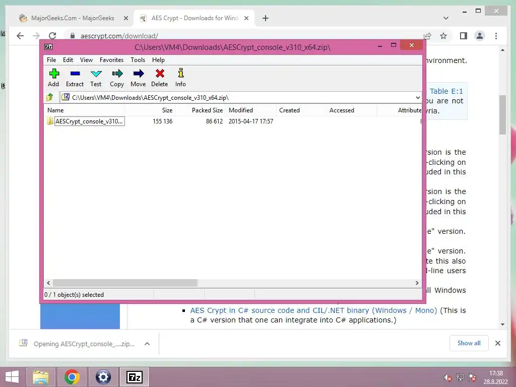Sort by Packed Size column header

(x=200, y=110)
